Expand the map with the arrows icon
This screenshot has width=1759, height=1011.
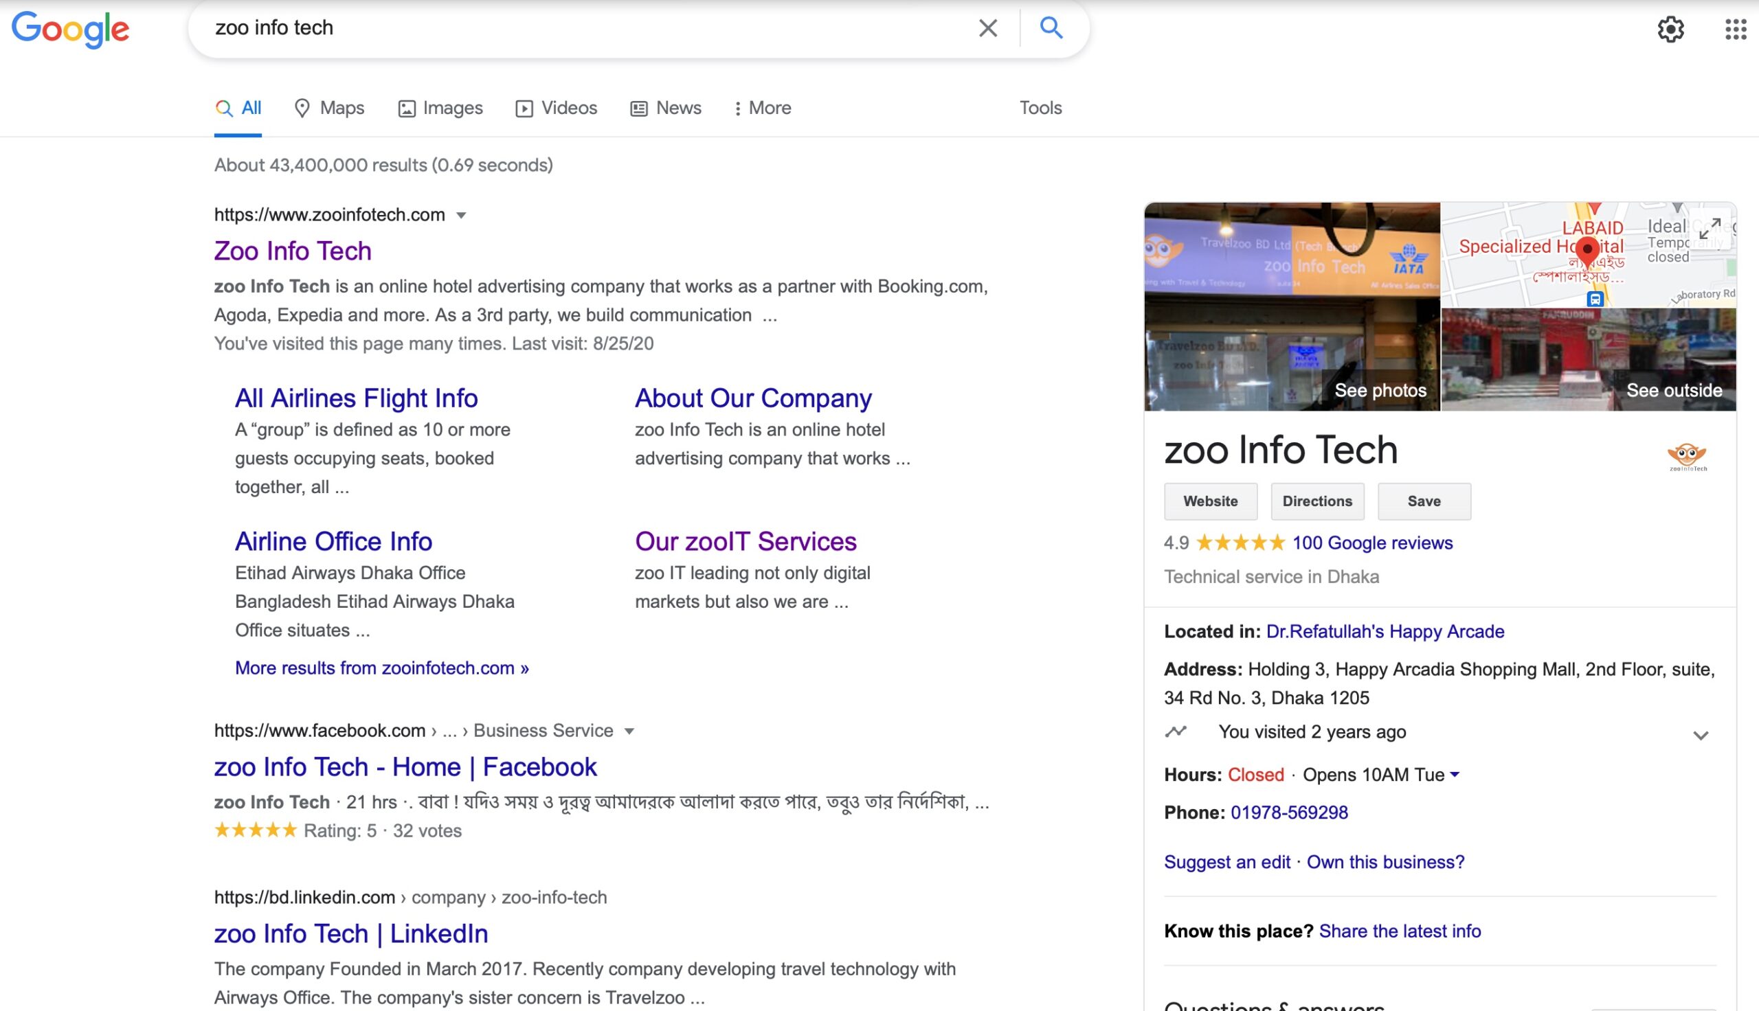click(1709, 229)
